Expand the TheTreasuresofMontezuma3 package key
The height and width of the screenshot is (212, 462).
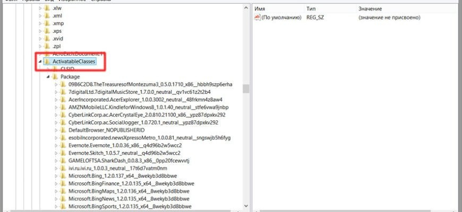tap(56, 84)
